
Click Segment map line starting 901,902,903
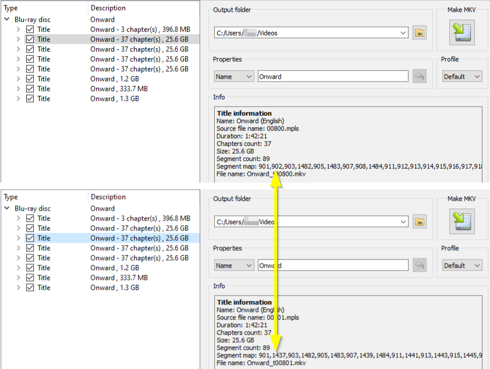[349, 166]
